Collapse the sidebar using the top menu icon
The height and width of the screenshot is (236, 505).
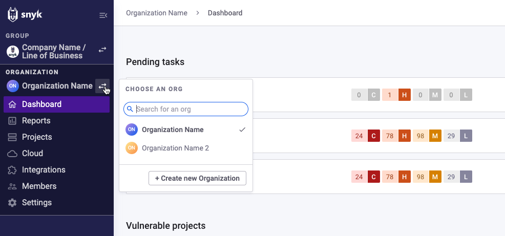click(103, 15)
